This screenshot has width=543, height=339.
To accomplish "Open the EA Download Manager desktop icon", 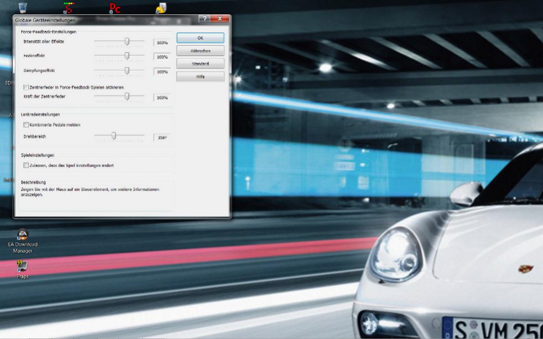I will pos(23,241).
